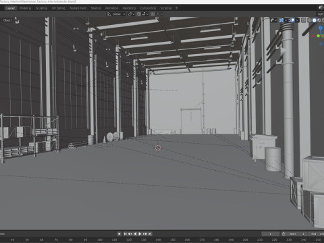
Task: Switch to material preview shading
Action: click(319, 20)
